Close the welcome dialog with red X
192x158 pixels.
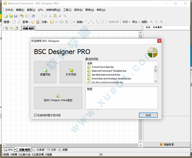pos(159,41)
